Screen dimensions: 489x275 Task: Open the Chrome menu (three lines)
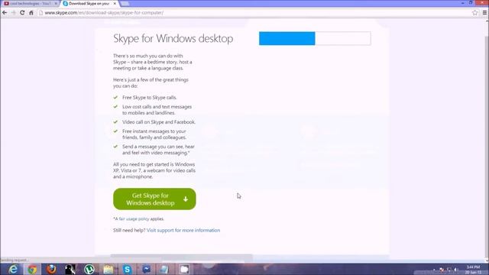pos(484,13)
